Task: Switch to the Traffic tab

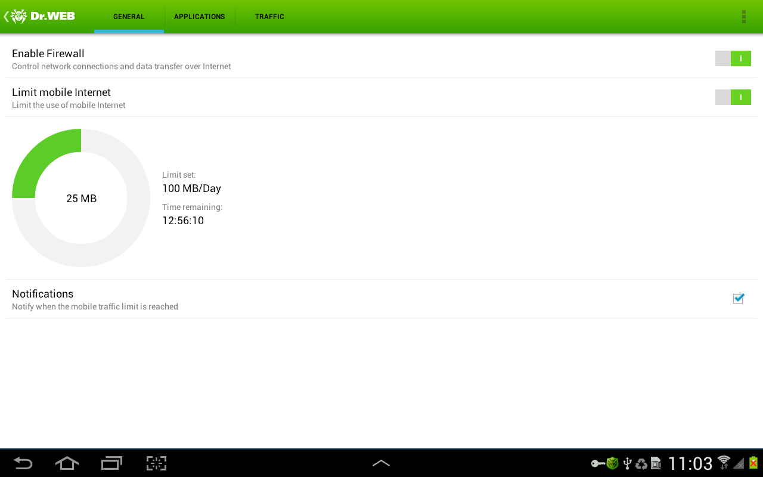Action: coord(269,17)
